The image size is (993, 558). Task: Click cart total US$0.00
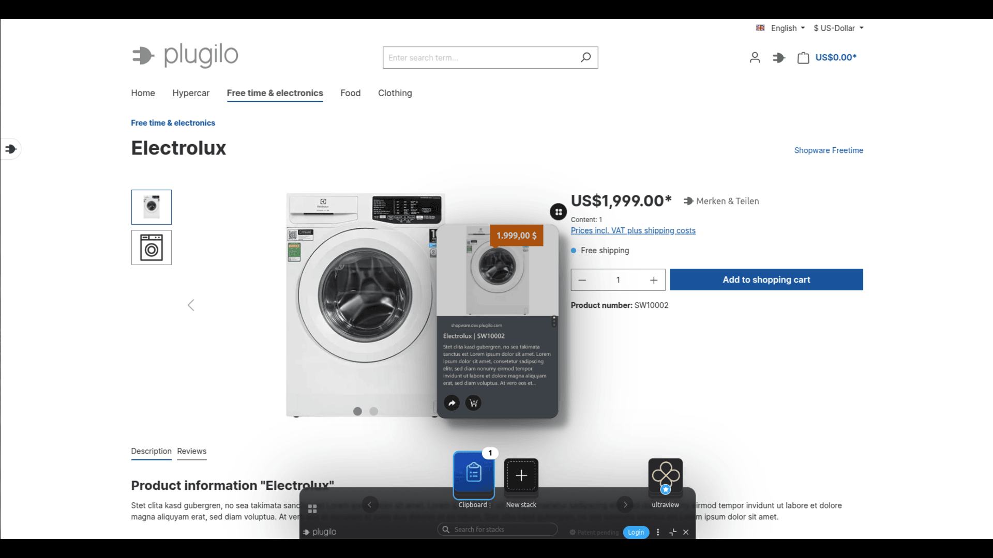point(836,57)
